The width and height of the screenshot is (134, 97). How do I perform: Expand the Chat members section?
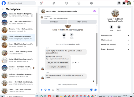(x=115, y=40)
